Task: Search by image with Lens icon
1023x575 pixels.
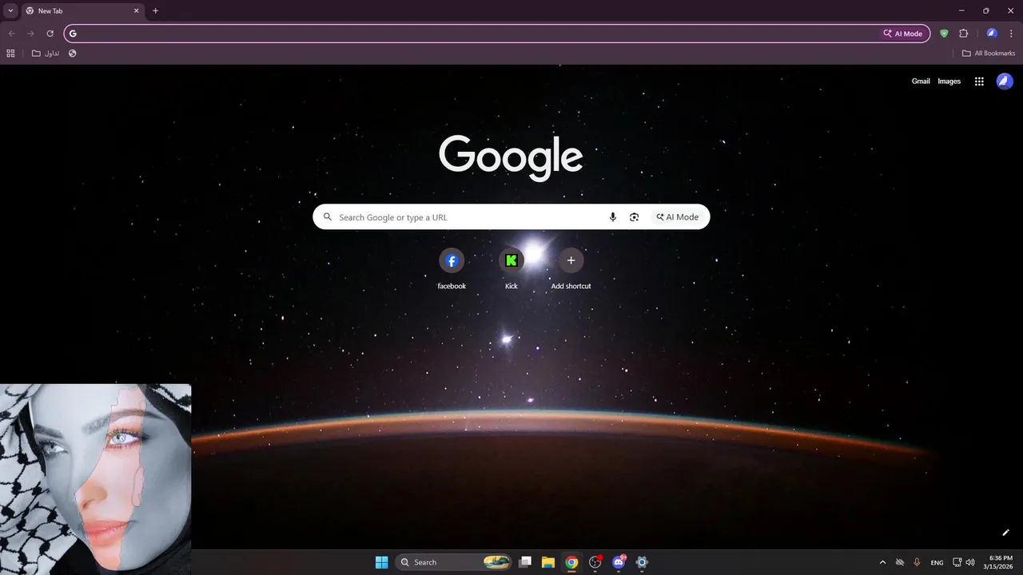Action: tap(634, 217)
